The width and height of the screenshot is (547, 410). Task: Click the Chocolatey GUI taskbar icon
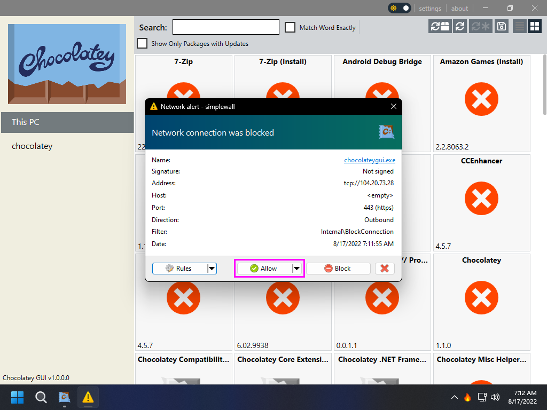coord(64,397)
